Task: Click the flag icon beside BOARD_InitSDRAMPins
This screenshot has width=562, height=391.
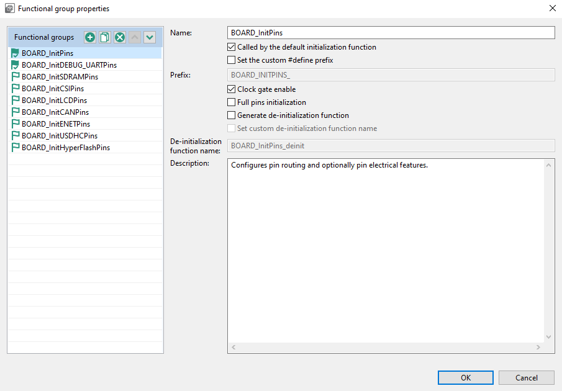Action: tap(15, 77)
